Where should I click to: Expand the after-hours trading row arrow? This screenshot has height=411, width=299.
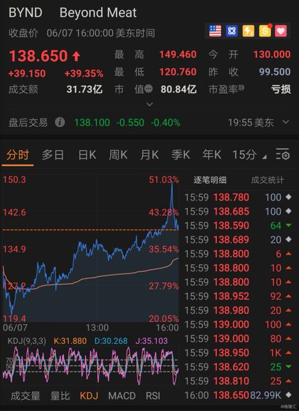[x=286, y=122]
